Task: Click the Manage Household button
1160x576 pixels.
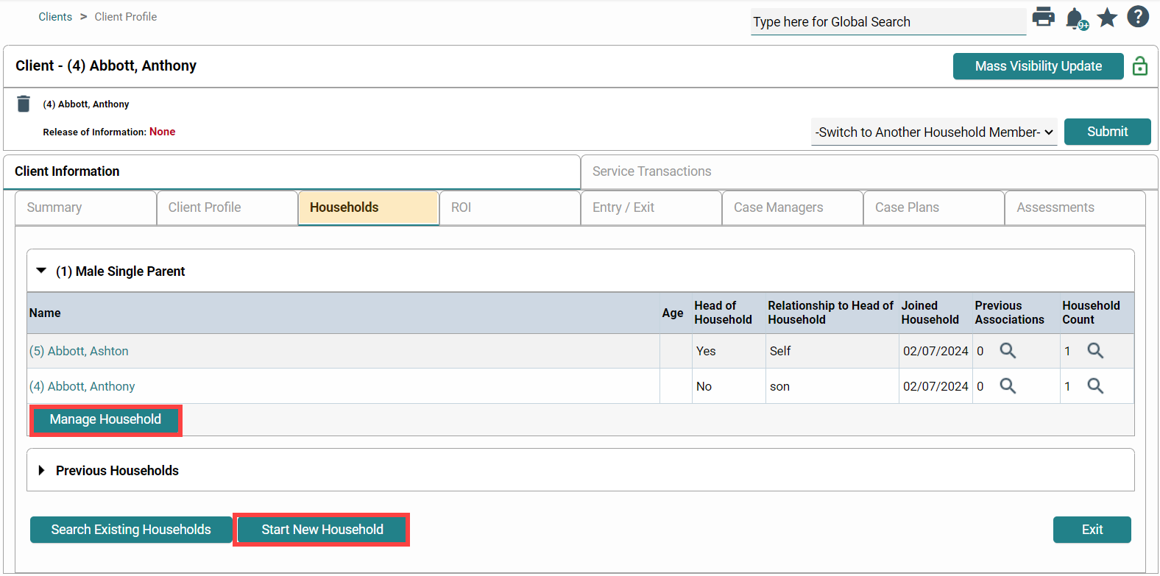Action: click(105, 419)
